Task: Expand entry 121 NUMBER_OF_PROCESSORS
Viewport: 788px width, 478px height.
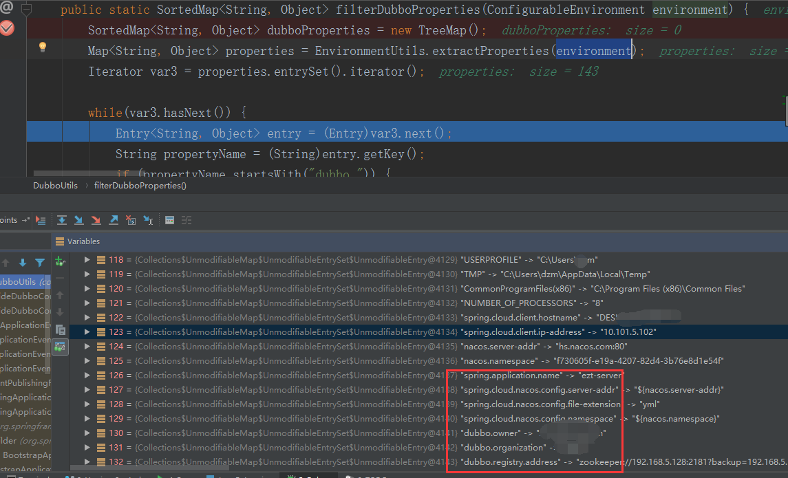Action: [87, 303]
